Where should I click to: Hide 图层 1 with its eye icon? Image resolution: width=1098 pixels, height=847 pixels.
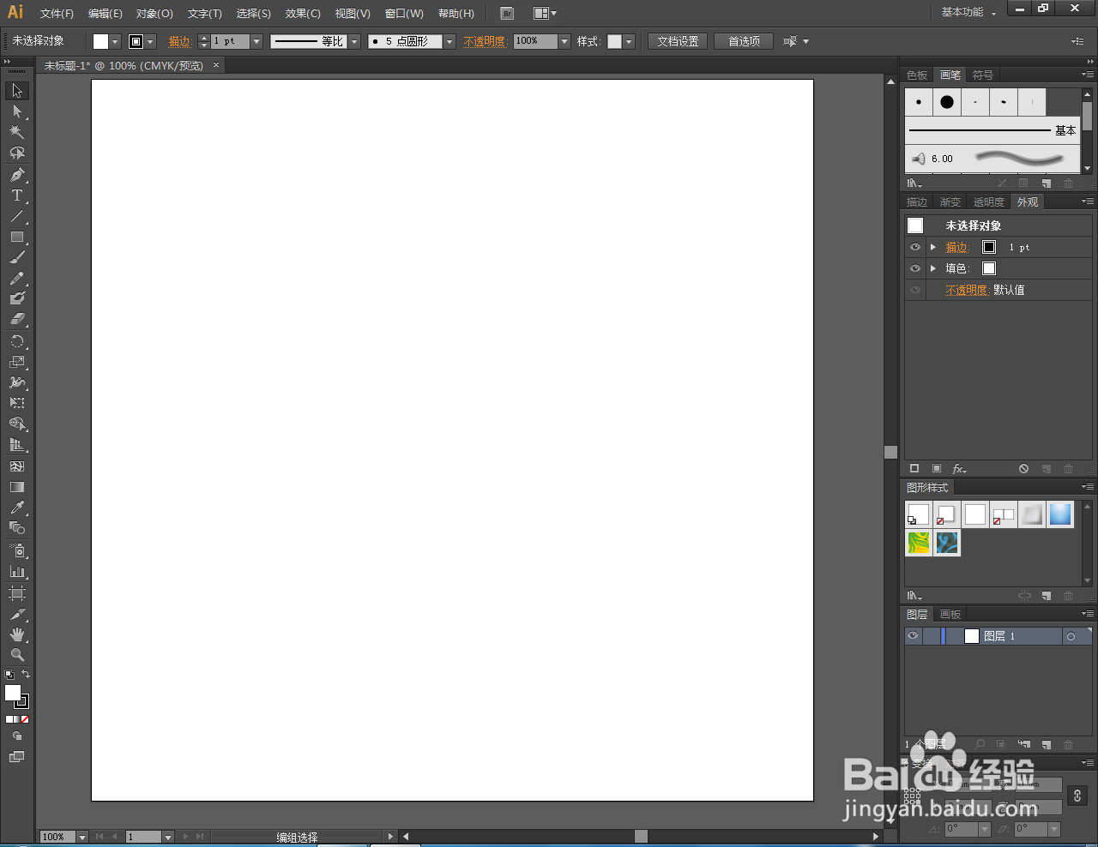point(913,636)
